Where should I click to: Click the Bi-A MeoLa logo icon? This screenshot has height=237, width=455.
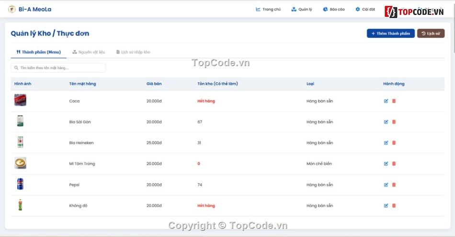coord(12,9)
